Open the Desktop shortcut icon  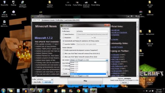pos(13,3)
